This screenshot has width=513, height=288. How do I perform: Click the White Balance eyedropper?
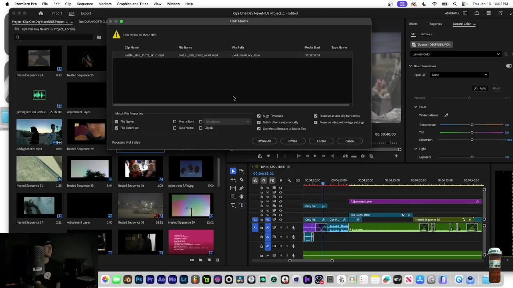click(x=446, y=115)
